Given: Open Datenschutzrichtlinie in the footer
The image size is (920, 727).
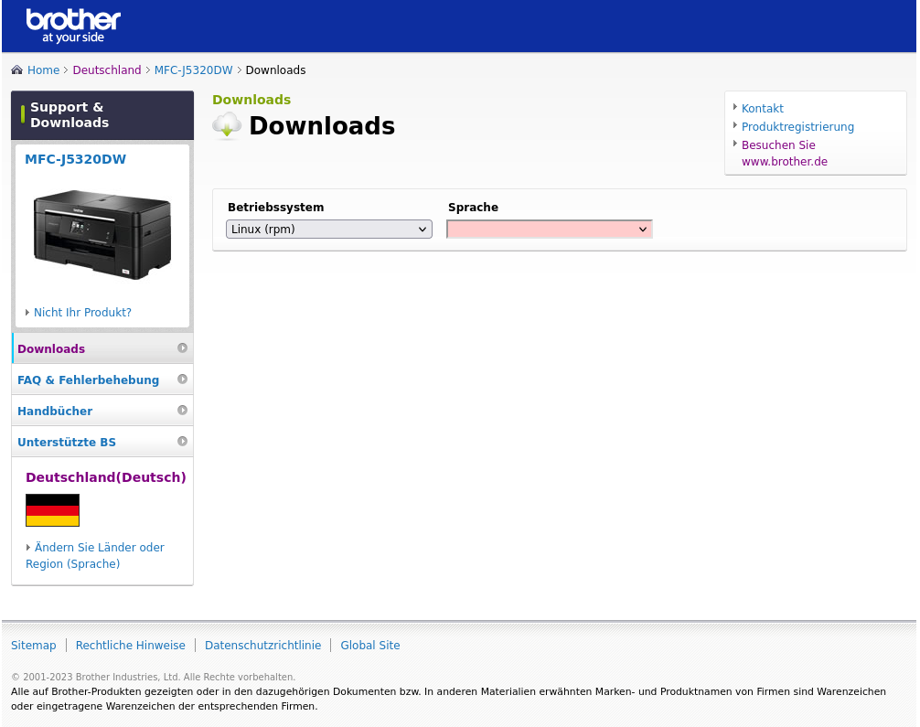Looking at the screenshot, I should (262, 645).
